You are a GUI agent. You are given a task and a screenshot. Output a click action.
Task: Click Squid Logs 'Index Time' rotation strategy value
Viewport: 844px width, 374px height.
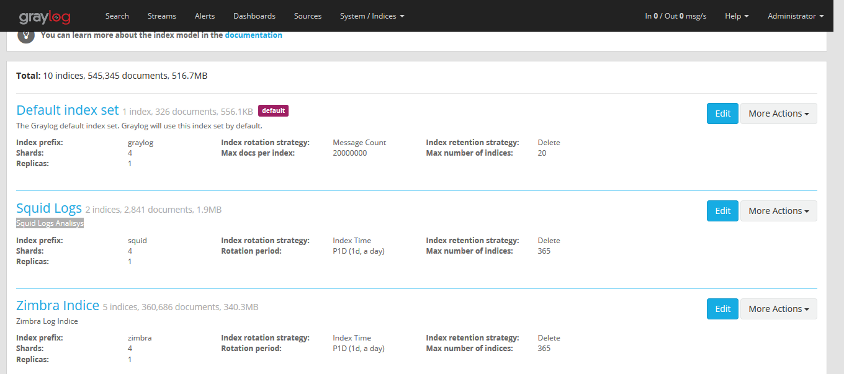(x=352, y=241)
